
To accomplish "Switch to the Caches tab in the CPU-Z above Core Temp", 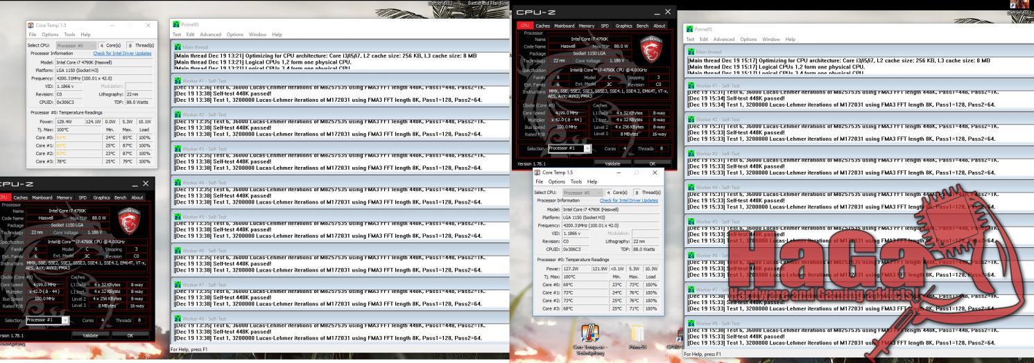I will click(x=544, y=26).
